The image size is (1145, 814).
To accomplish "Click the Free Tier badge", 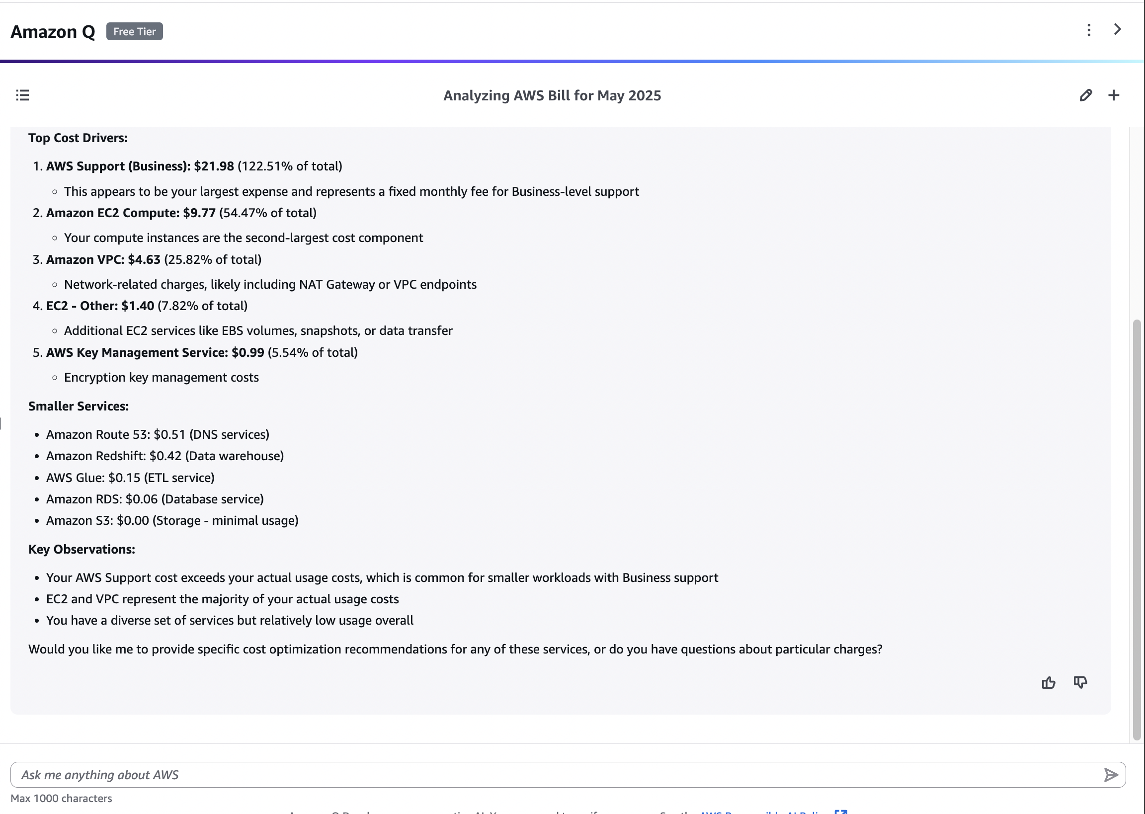I will tap(134, 32).
